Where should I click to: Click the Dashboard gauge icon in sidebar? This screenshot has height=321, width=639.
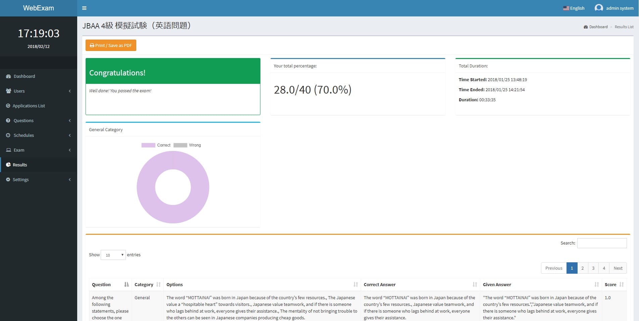8,76
